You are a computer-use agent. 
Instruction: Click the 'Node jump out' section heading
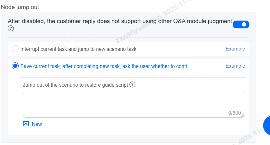(x=20, y=7)
